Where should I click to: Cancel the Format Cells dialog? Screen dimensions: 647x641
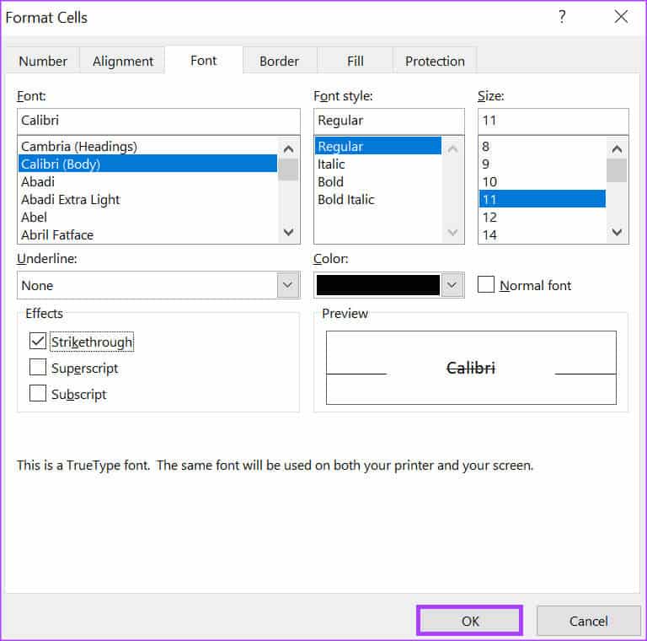click(588, 621)
